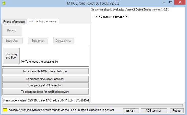Select 'To choose the boot.img file' radio option

point(40,62)
